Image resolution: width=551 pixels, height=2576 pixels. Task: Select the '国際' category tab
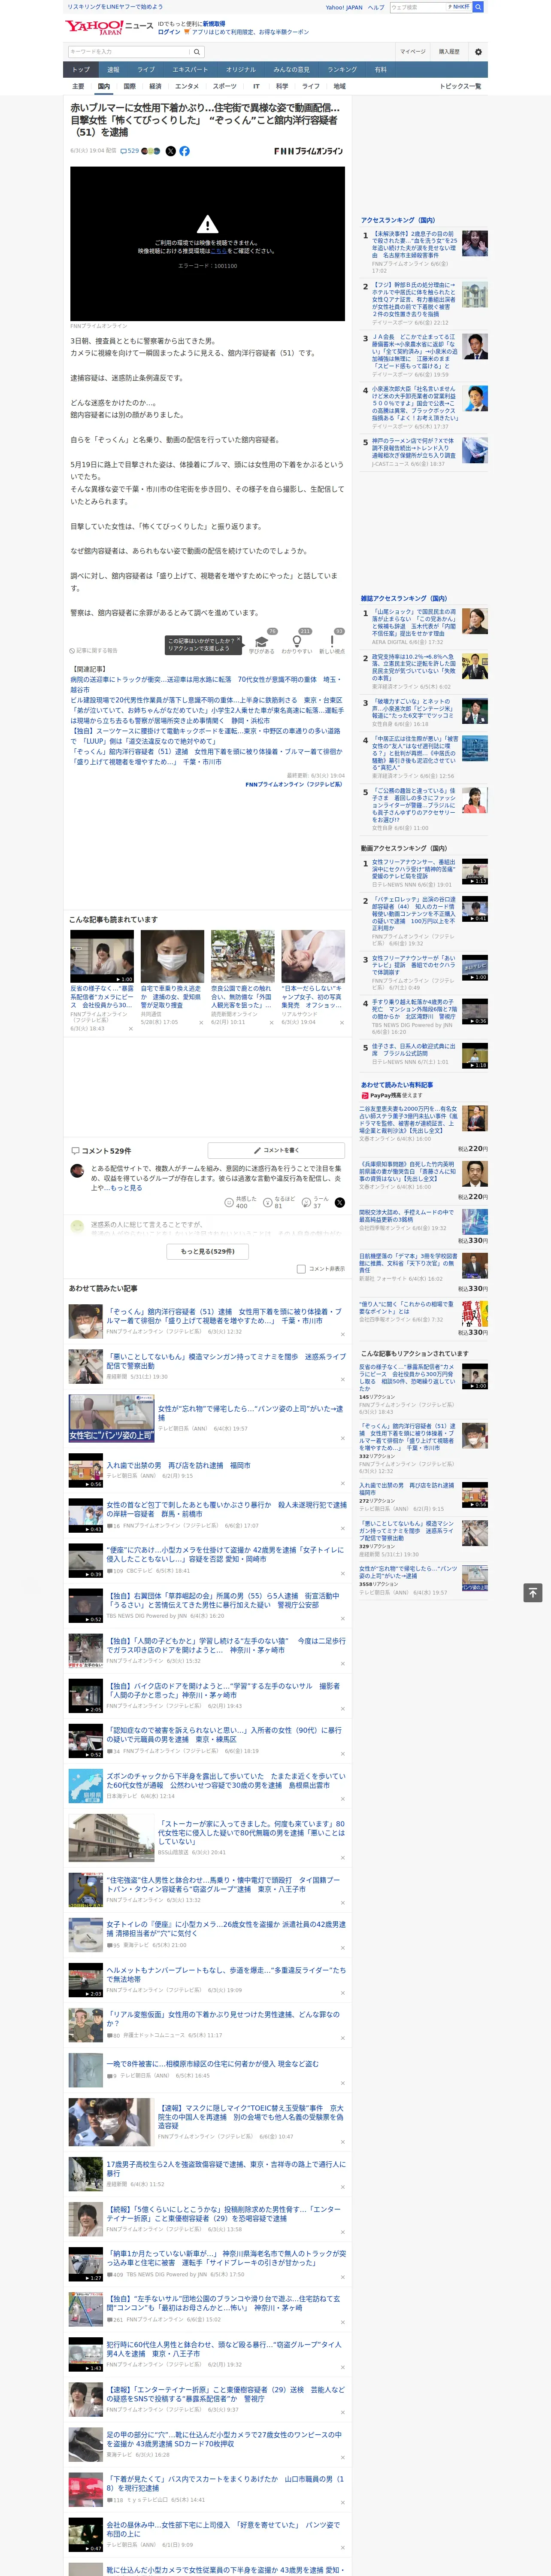click(x=129, y=86)
